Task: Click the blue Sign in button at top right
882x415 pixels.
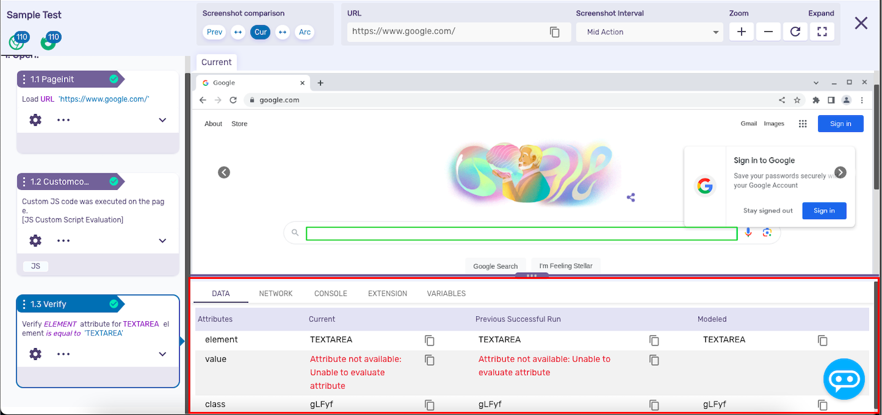Action: (840, 124)
